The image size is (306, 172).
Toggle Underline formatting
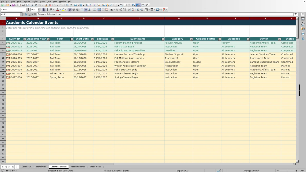click(x=51, y=10)
